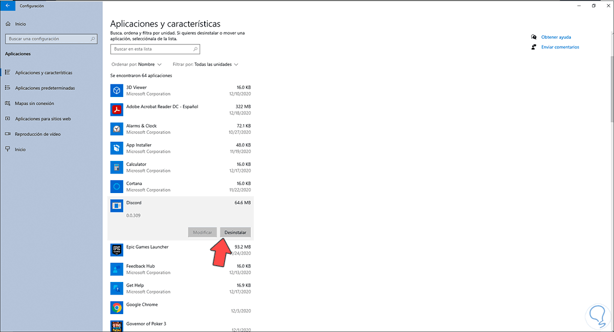
Task: Click the search icon in Buscar en esta lista
Action: click(195, 49)
